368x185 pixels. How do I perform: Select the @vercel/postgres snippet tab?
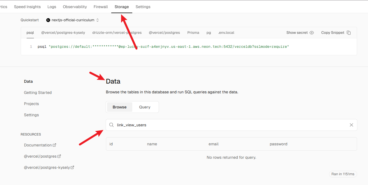click(x=164, y=33)
